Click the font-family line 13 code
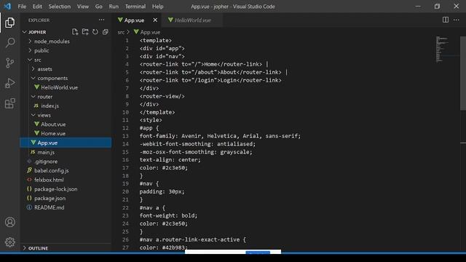This screenshot has height=262, width=466. point(220,136)
